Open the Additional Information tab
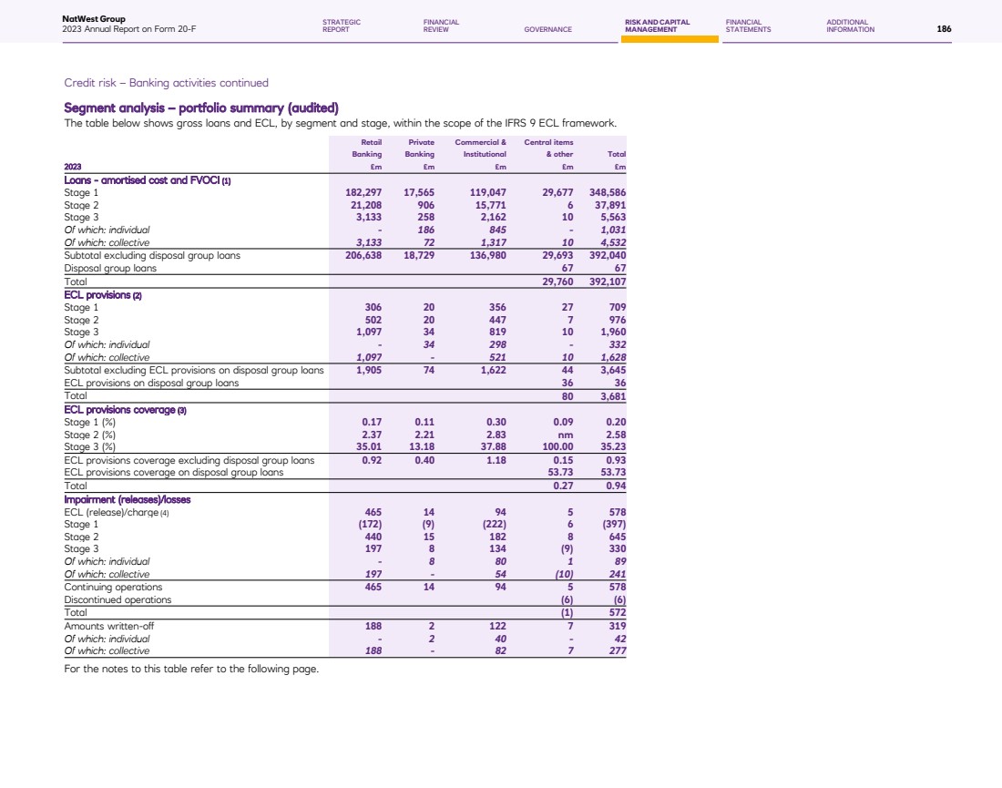1002x788 pixels. [x=850, y=26]
